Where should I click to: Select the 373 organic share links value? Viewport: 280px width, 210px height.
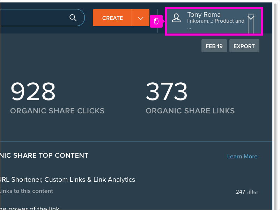(x=167, y=91)
